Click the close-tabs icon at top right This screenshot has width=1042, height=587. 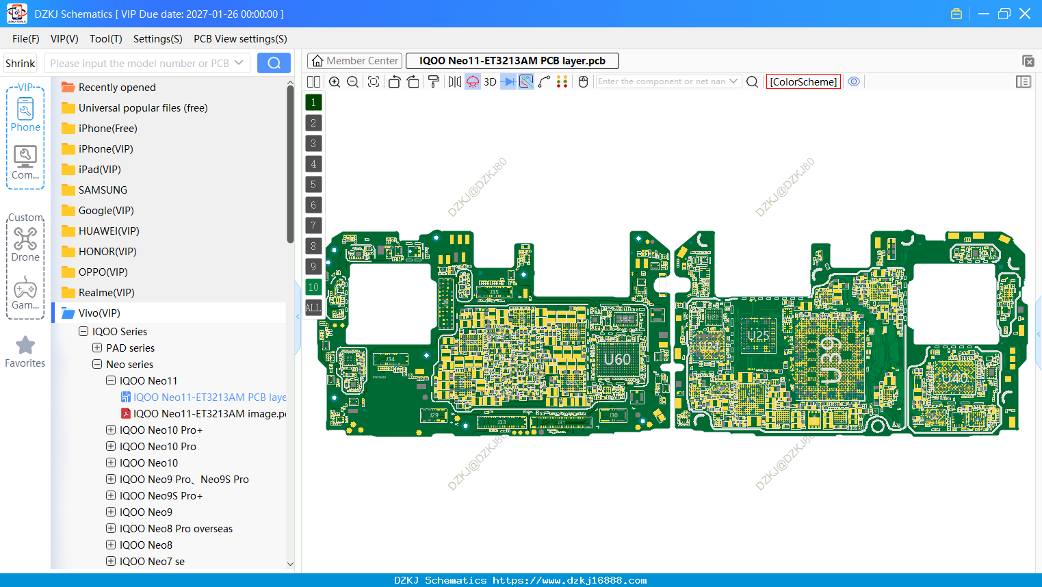click(1028, 61)
